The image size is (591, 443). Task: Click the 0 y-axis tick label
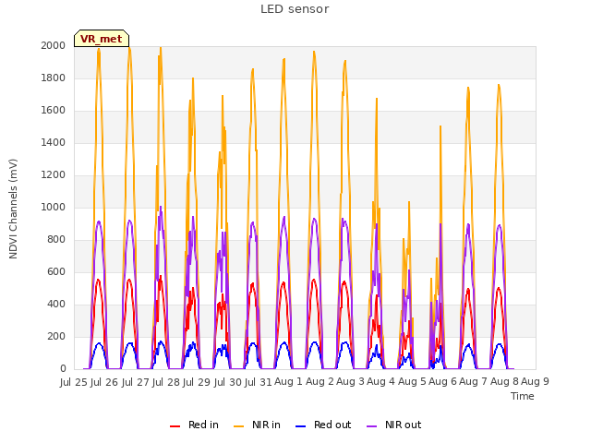[63, 369]
